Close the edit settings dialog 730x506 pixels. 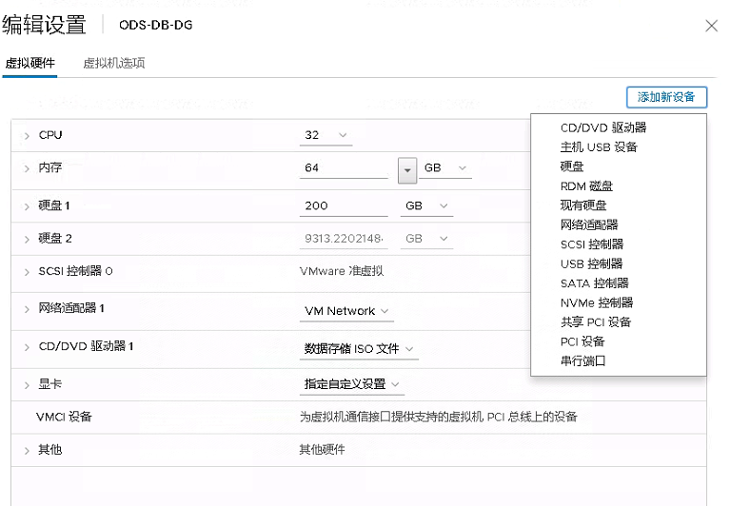pyautogui.click(x=711, y=26)
